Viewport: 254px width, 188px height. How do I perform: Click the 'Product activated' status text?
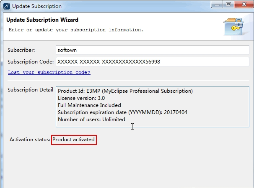[74, 140]
